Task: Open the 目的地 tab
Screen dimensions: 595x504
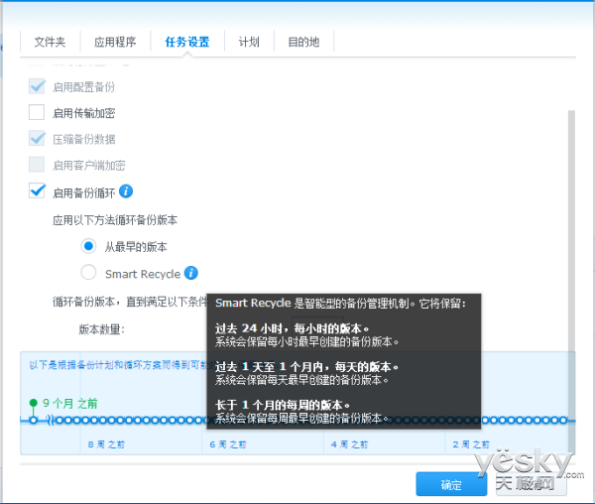Action: tap(303, 43)
